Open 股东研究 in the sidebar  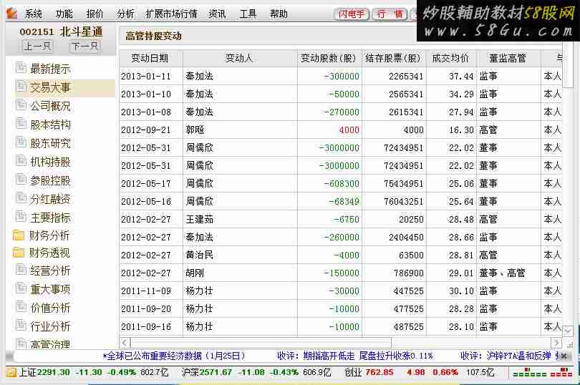(x=50, y=143)
